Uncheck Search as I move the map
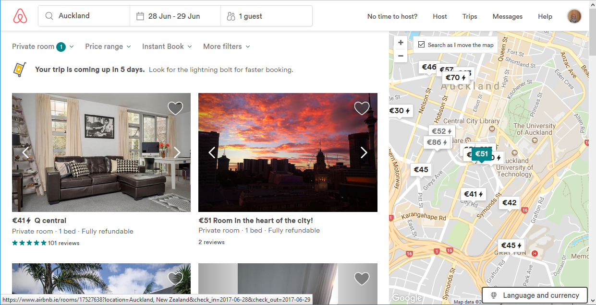The width and height of the screenshot is (596, 305). (x=422, y=45)
